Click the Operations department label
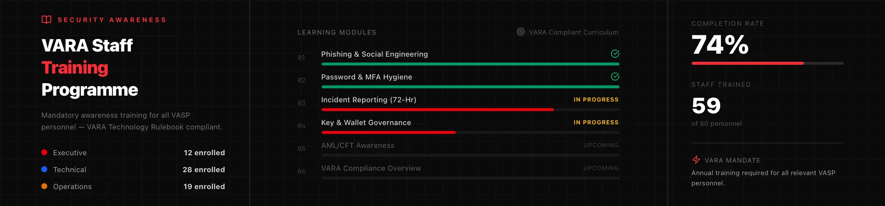This screenshot has width=885, height=206. (72, 187)
